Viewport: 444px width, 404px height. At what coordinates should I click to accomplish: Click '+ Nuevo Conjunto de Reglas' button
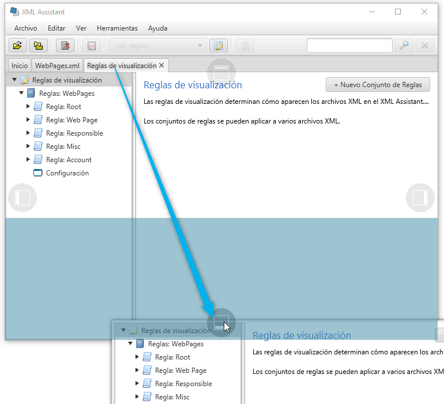[x=378, y=85]
